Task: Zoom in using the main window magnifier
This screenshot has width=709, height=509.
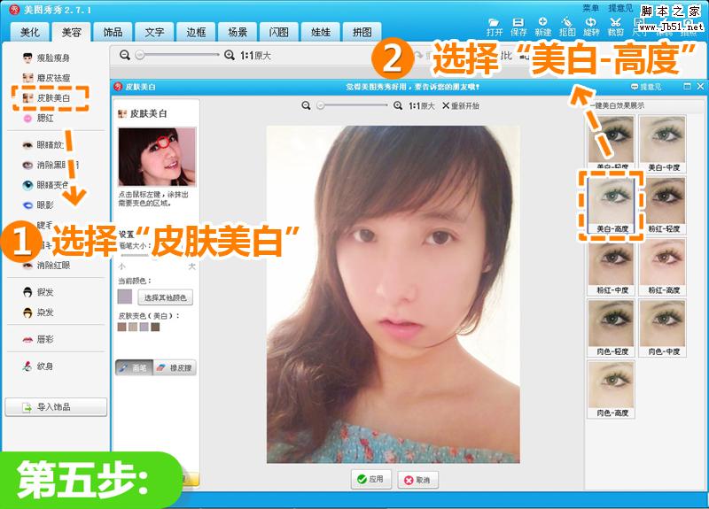Action: (x=230, y=55)
